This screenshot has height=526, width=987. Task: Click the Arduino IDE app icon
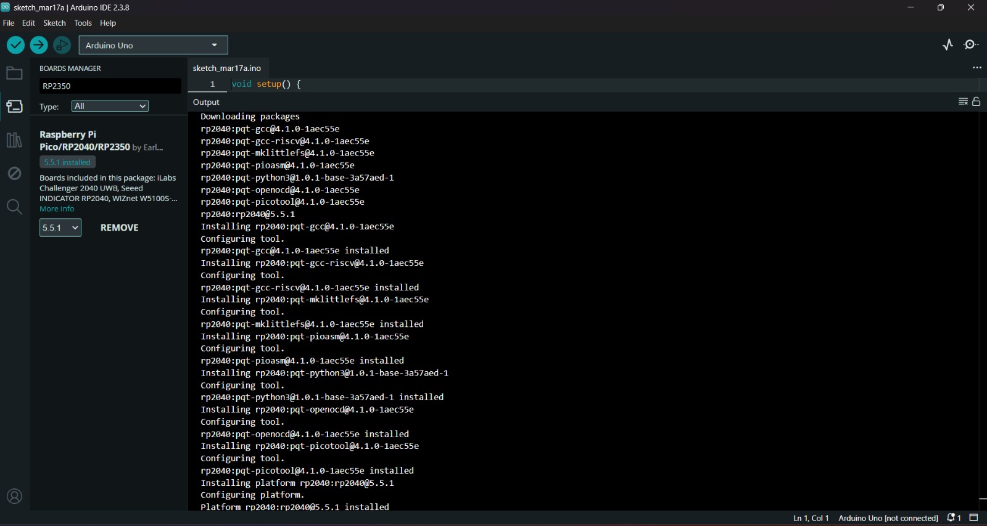point(6,7)
